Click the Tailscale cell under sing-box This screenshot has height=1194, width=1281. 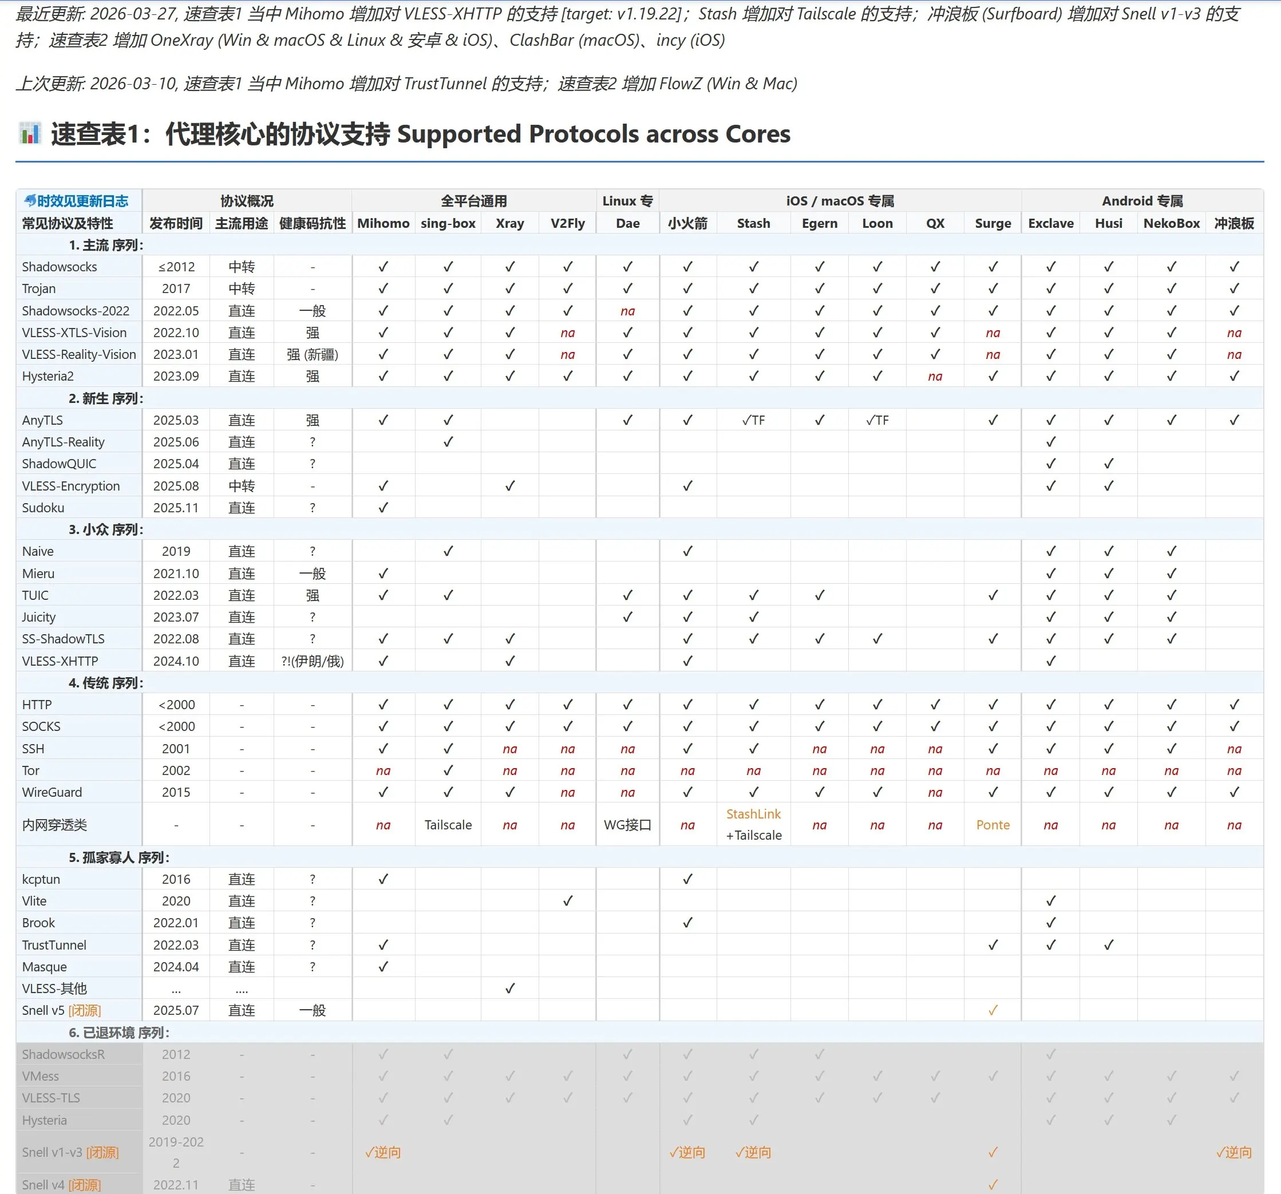448,825
